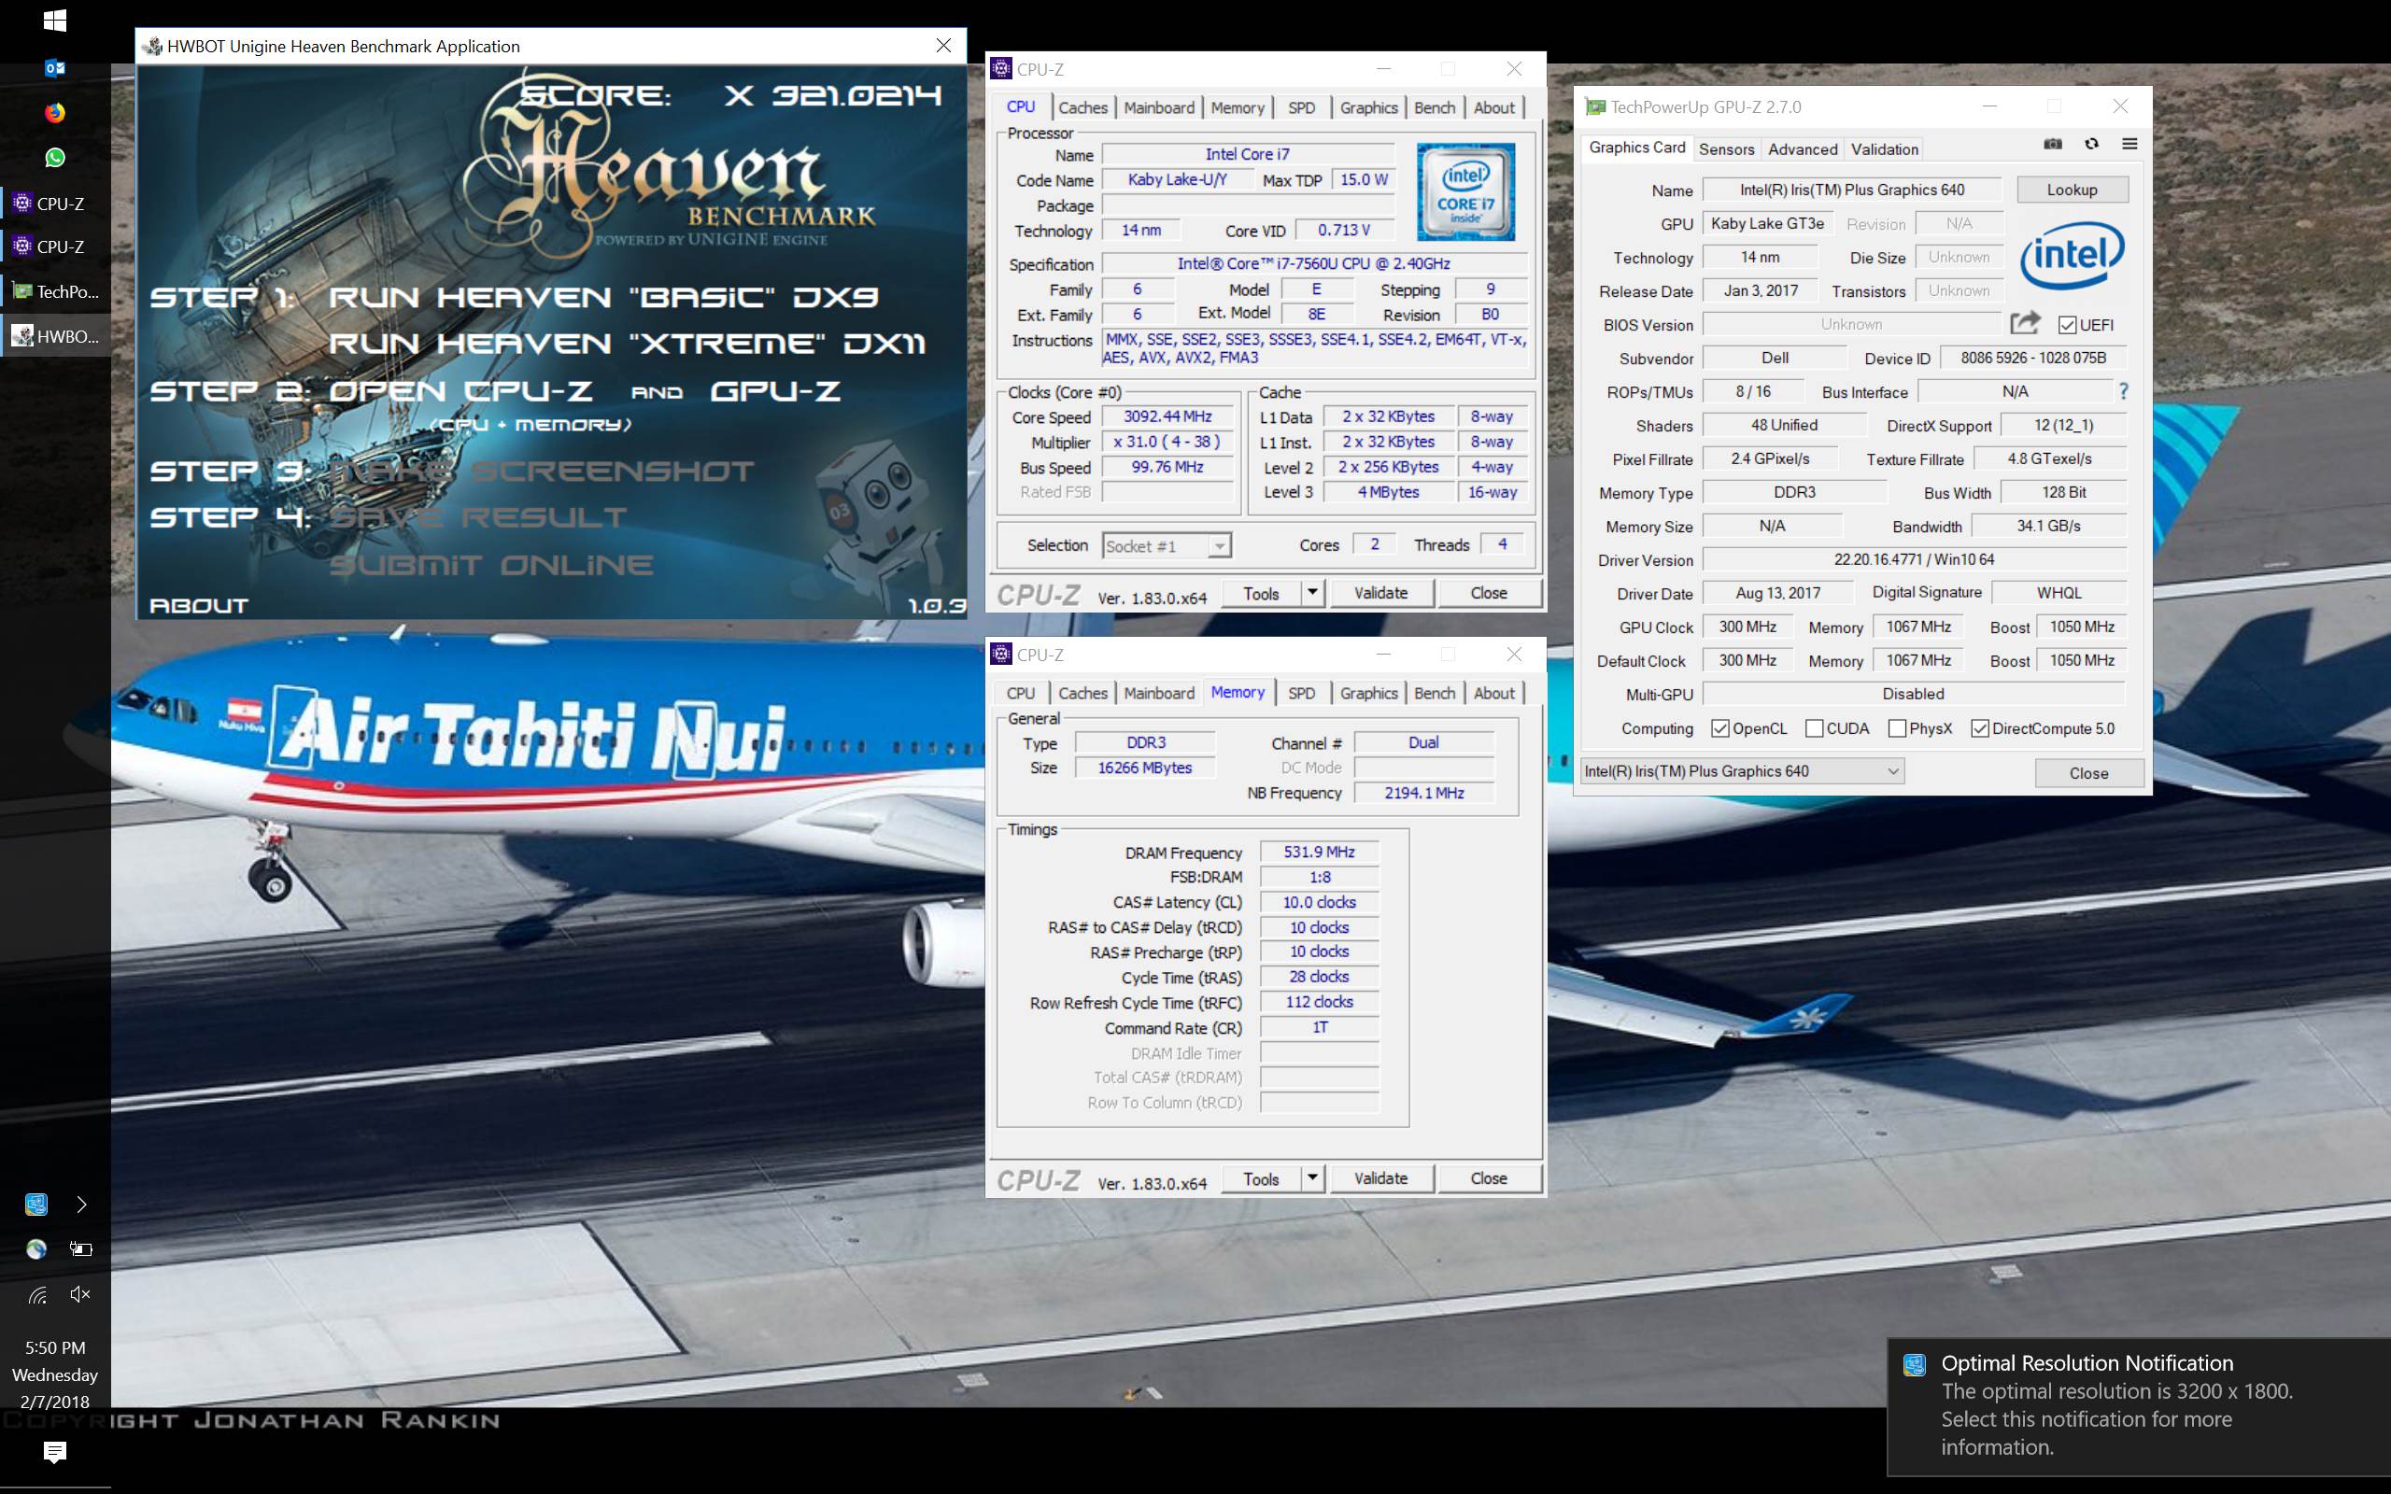The height and width of the screenshot is (1494, 2391).
Task: Switch to HWBOT taskbar entry
Action: pos(55,336)
